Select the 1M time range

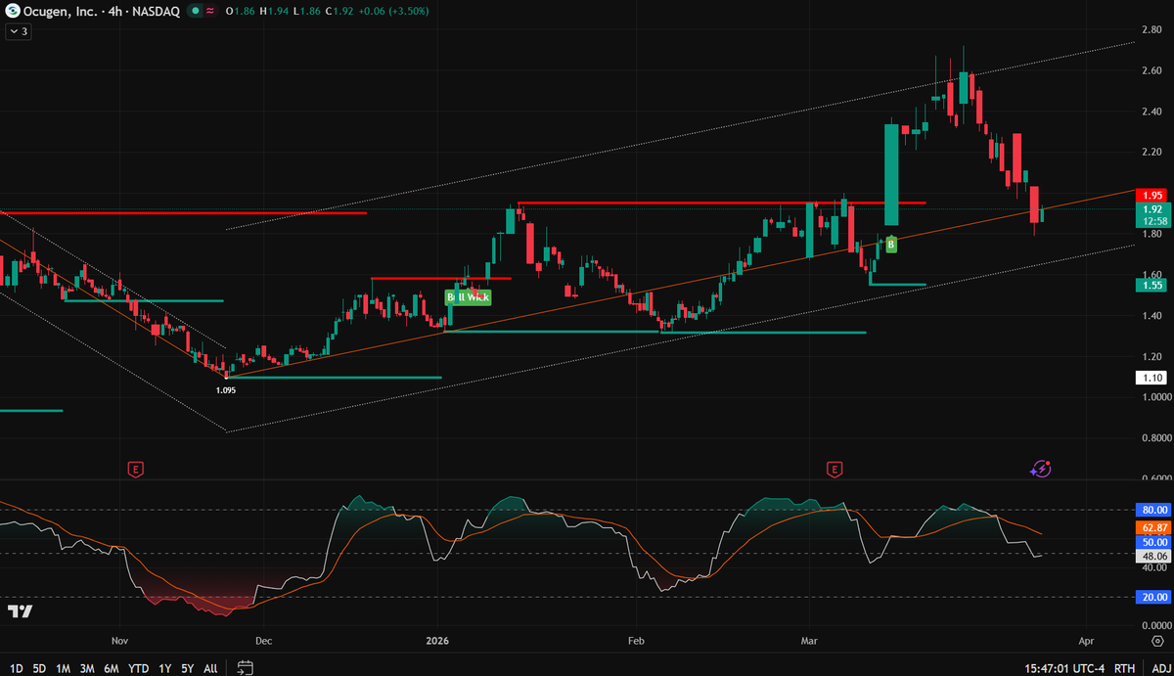coord(63,668)
